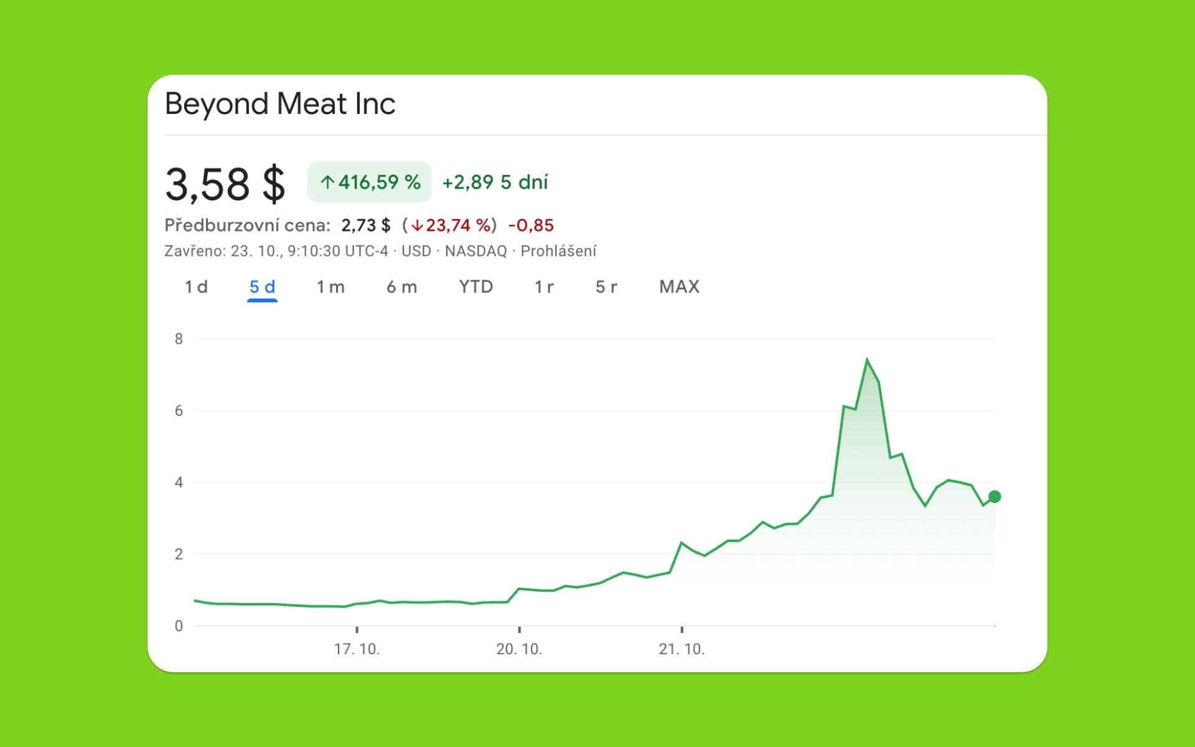Click the current price 3,58 $

(x=225, y=182)
